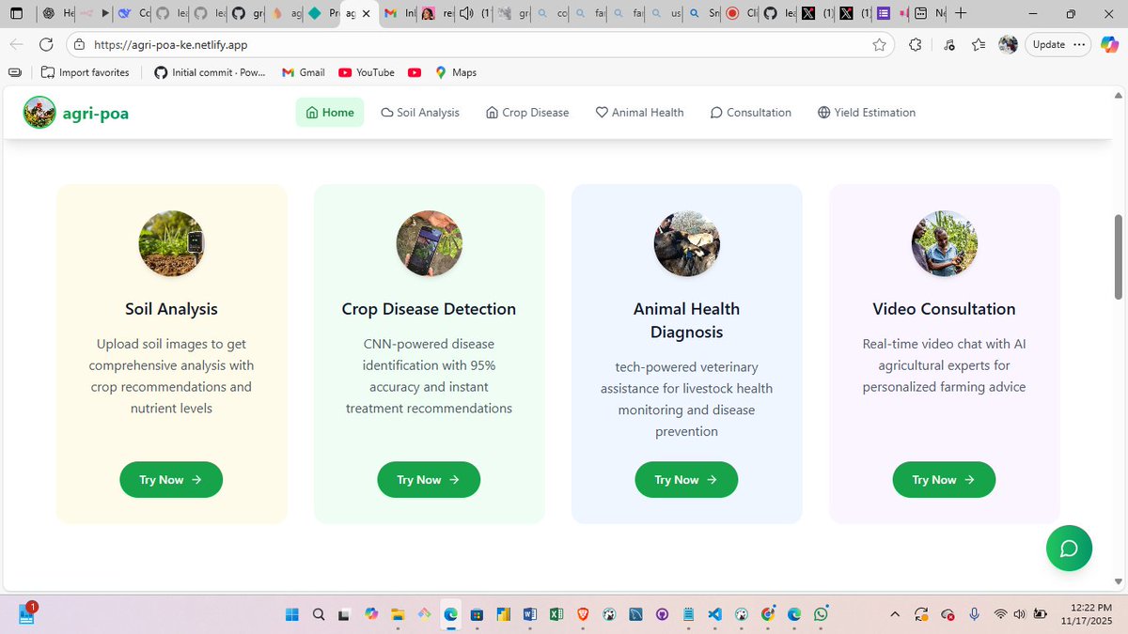The width and height of the screenshot is (1128, 634).
Task: Close the current agri-poa tab
Action: click(x=367, y=14)
